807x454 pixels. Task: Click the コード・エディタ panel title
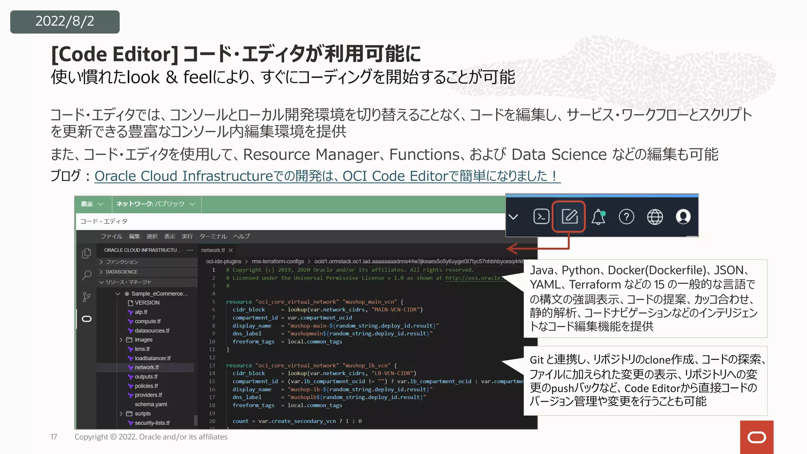(x=104, y=221)
